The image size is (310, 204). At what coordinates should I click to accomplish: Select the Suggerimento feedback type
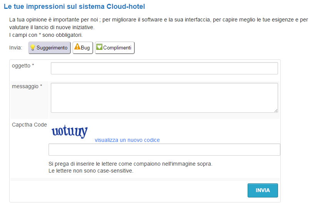[49, 48]
